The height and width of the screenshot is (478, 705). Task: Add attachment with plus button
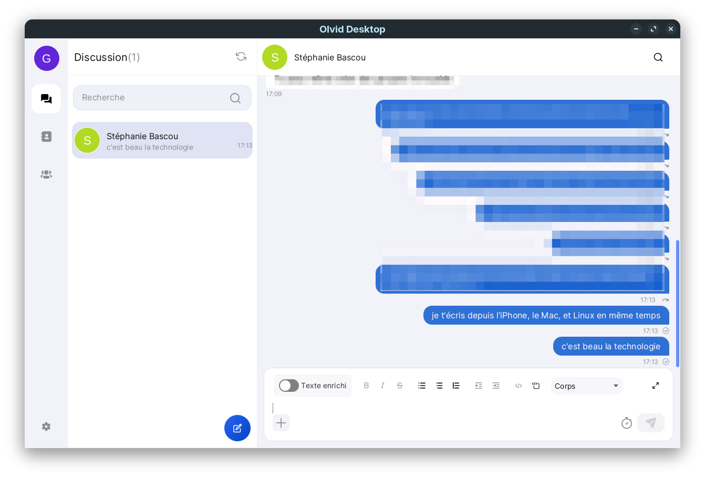pos(281,423)
